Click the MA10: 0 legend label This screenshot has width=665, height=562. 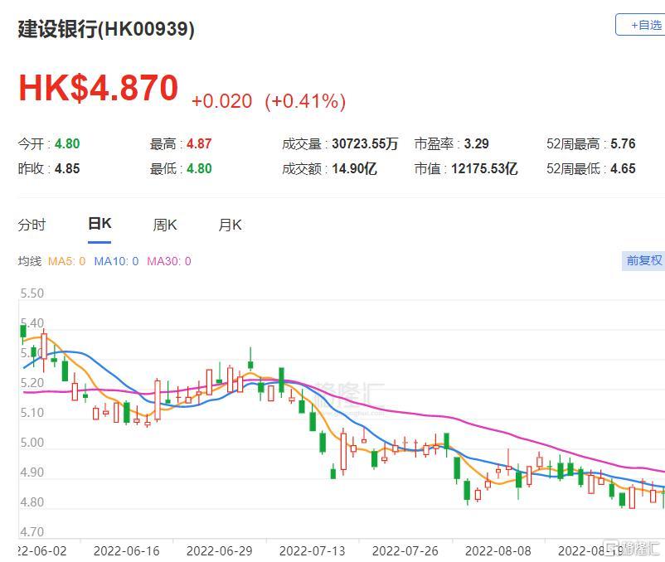(x=116, y=261)
